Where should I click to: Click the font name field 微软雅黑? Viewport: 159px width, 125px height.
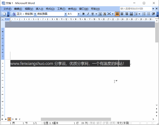50,14
